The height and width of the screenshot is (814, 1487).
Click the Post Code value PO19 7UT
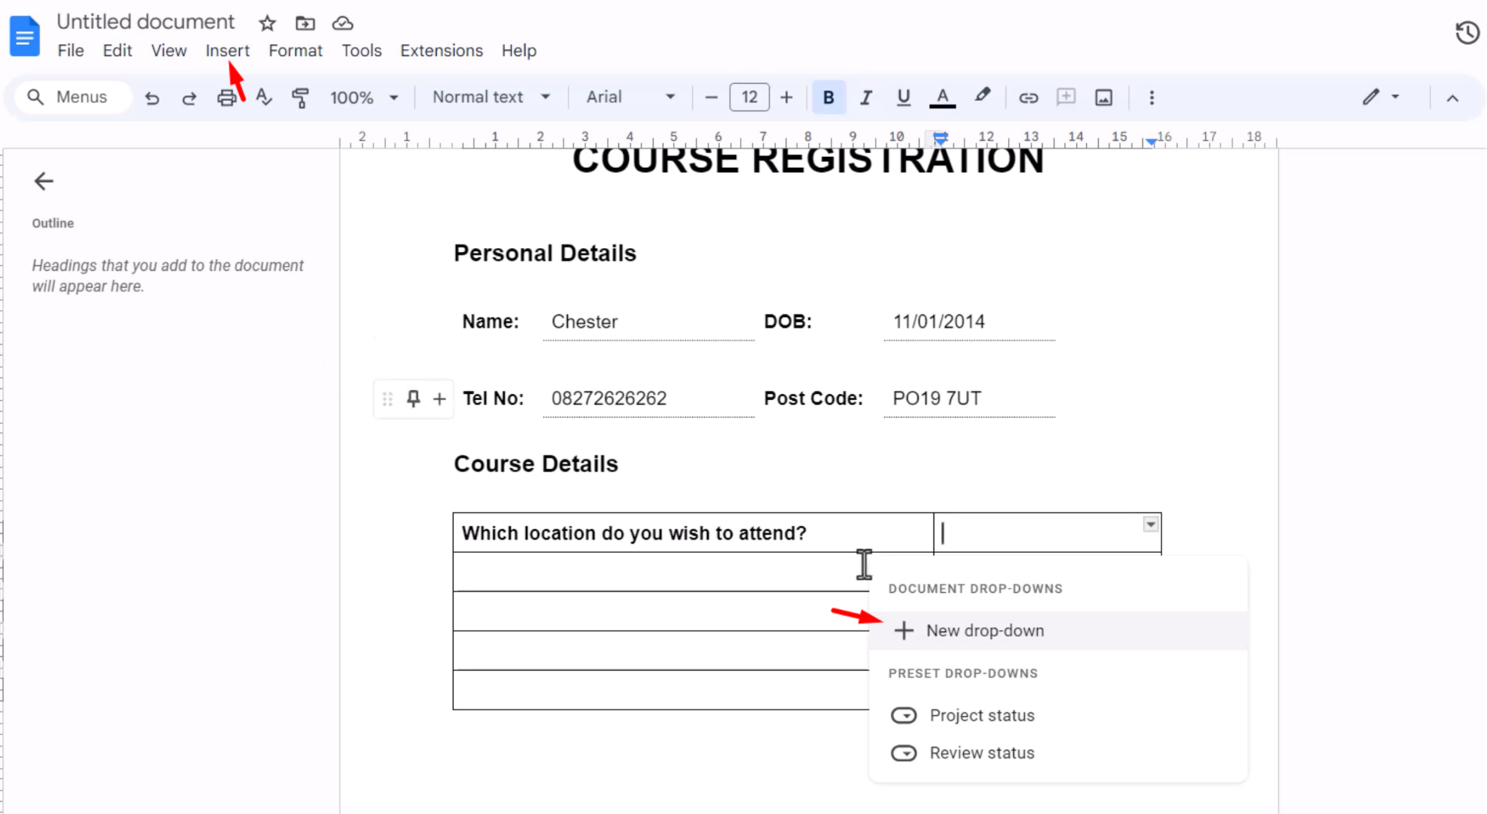tap(936, 399)
